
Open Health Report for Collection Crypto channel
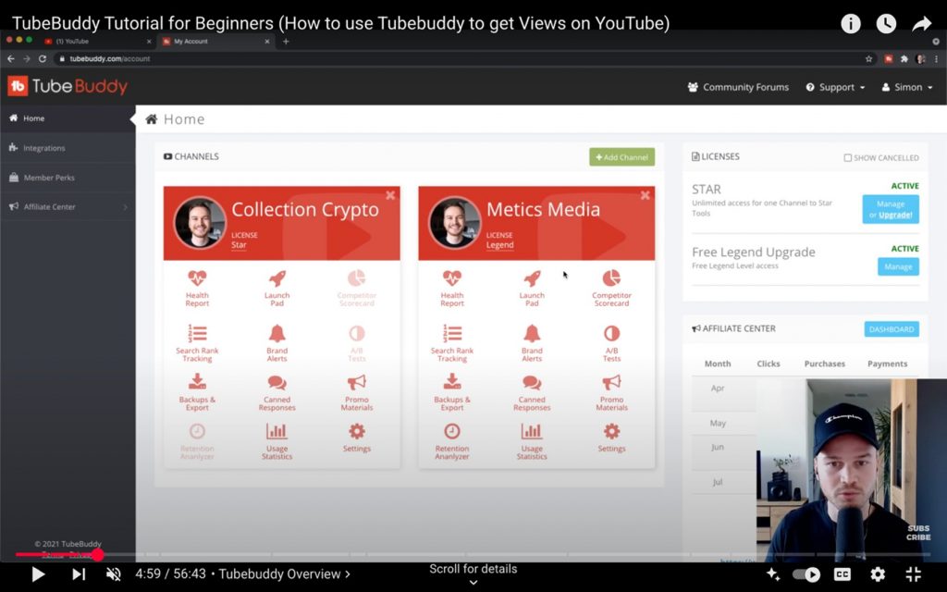197,287
